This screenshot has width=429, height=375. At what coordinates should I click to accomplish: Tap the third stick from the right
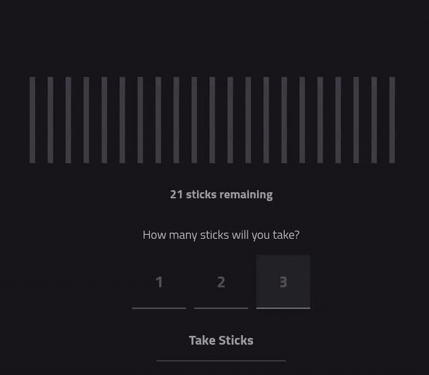point(356,120)
